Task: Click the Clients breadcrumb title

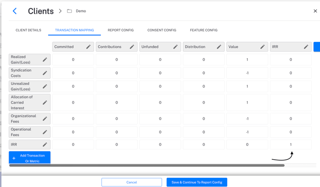Action: pos(41,11)
